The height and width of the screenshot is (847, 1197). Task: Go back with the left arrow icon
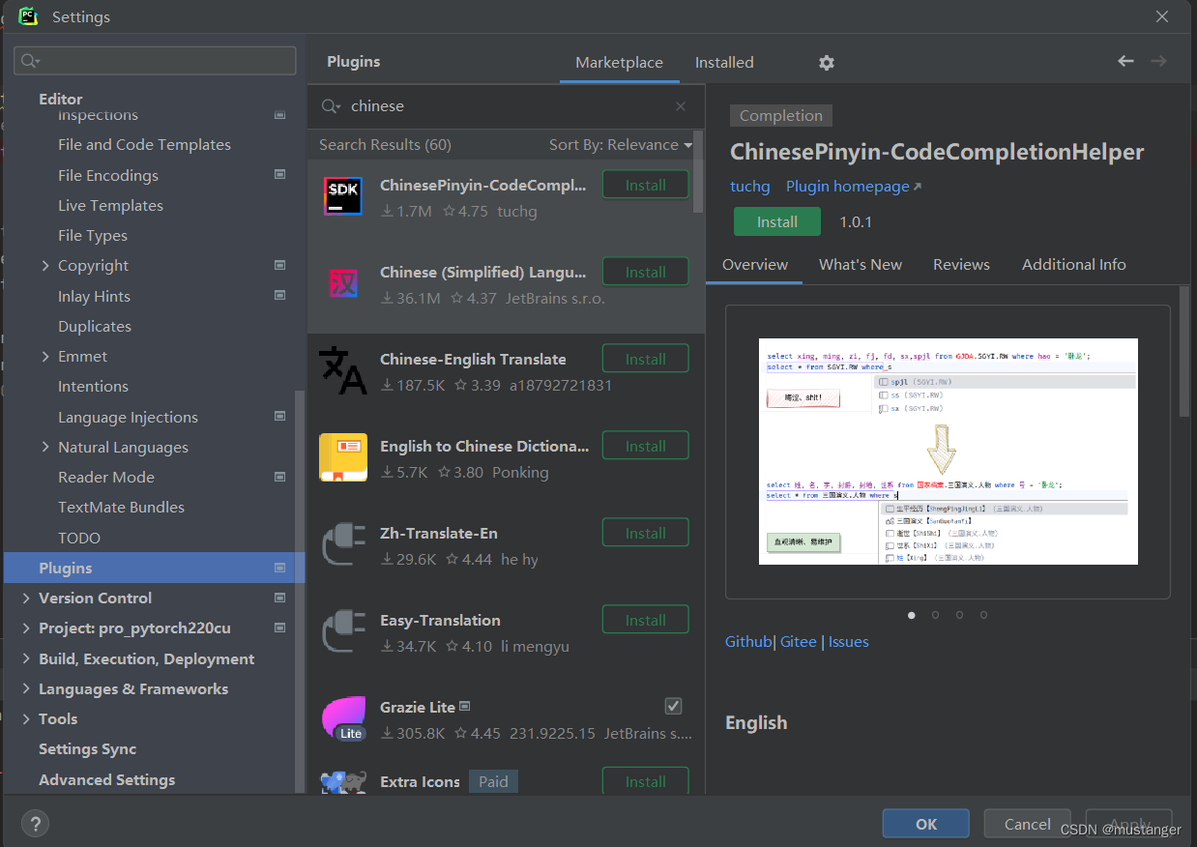[1125, 61]
